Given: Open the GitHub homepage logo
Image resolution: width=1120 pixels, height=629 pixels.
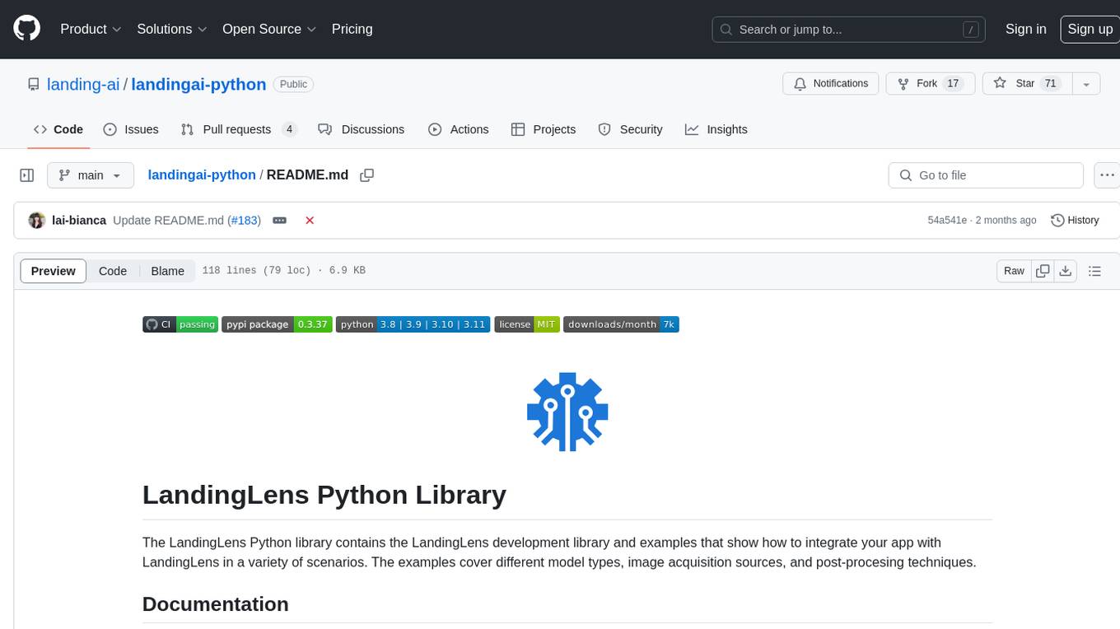Looking at the screenshot, I should point(26,29).
